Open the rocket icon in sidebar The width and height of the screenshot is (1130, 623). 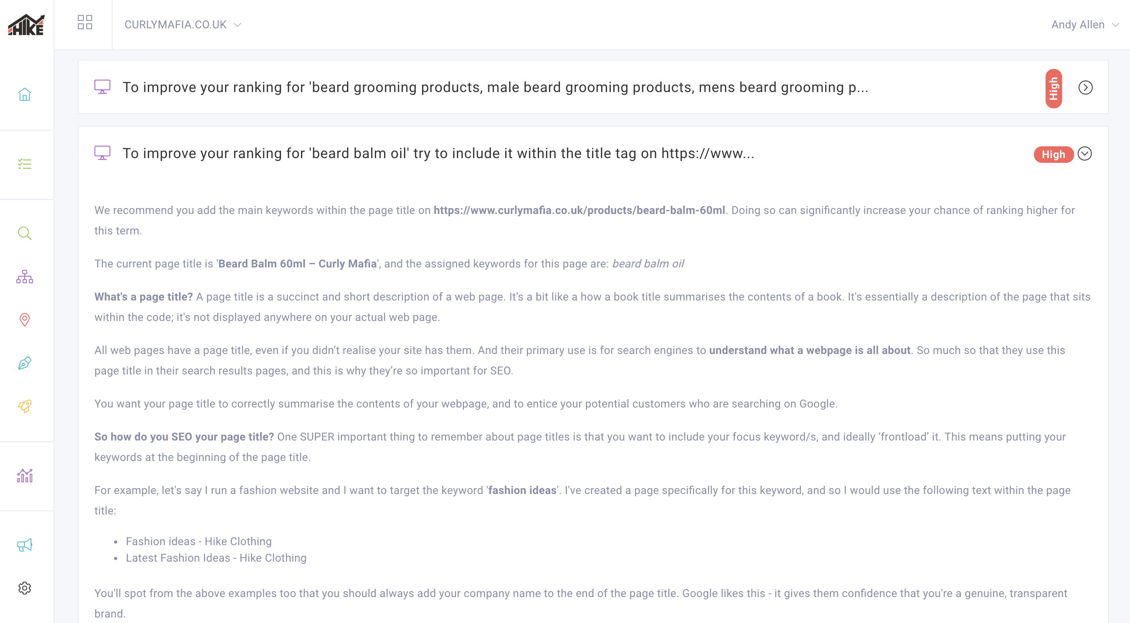(24, 406)
